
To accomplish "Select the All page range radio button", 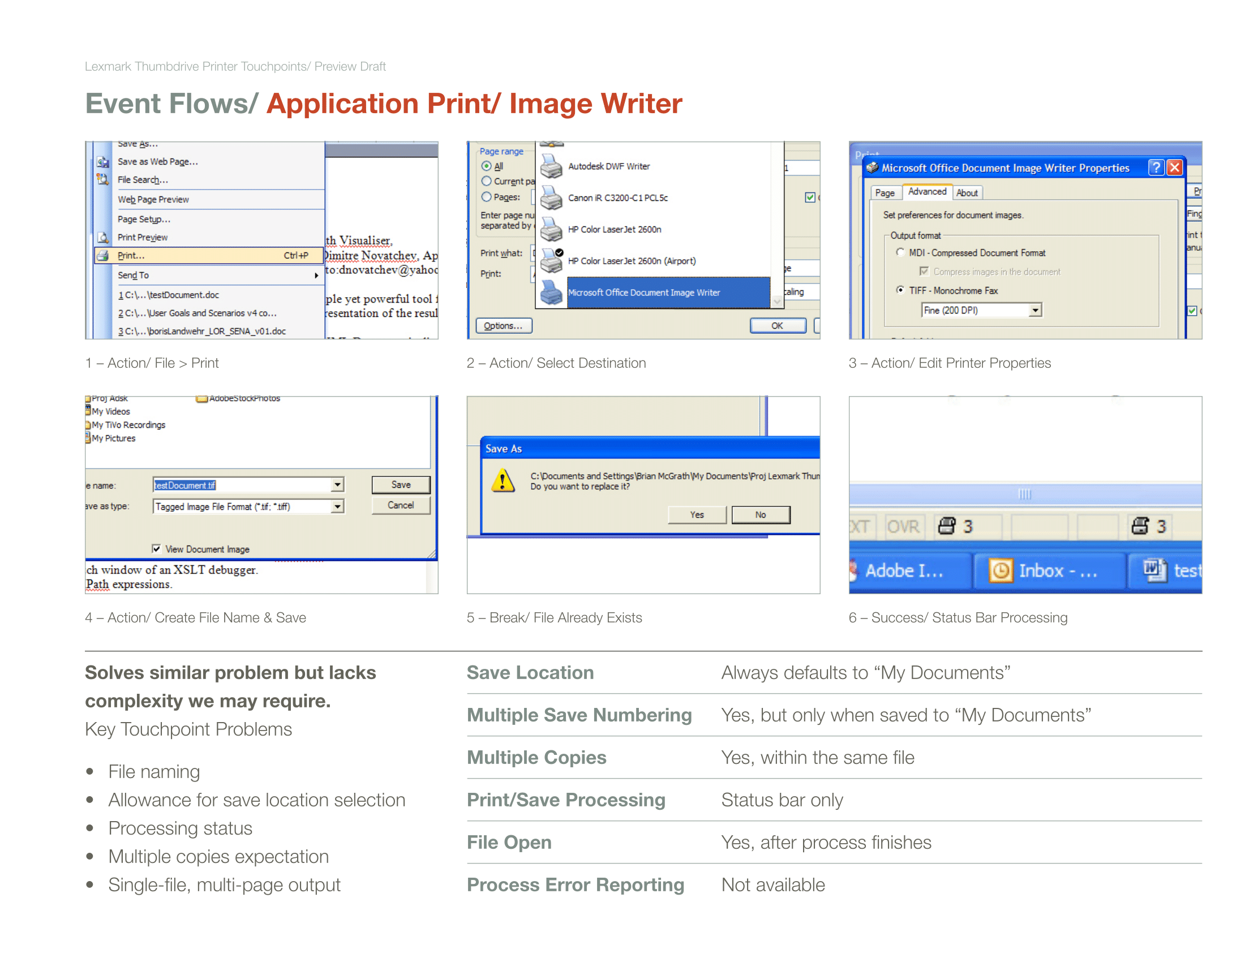I will point(486,166).
